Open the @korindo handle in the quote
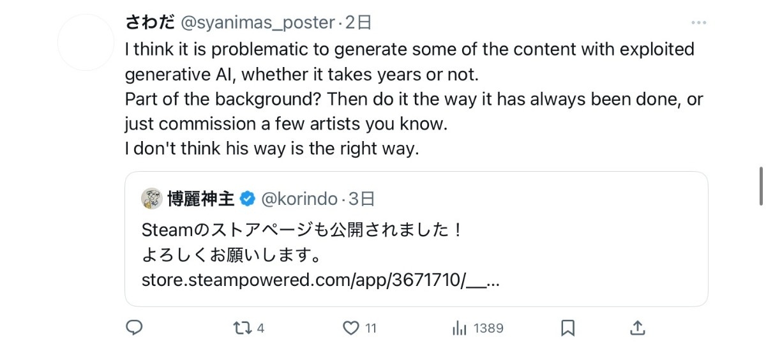766x353 pixels. pyautogui.click(x=299, y=199)
